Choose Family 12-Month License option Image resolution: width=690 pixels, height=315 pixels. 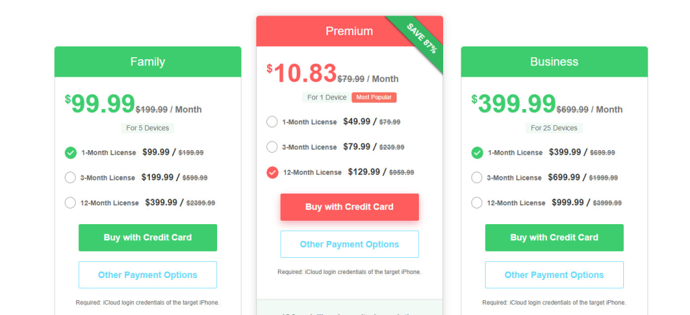tap(70, 203)
